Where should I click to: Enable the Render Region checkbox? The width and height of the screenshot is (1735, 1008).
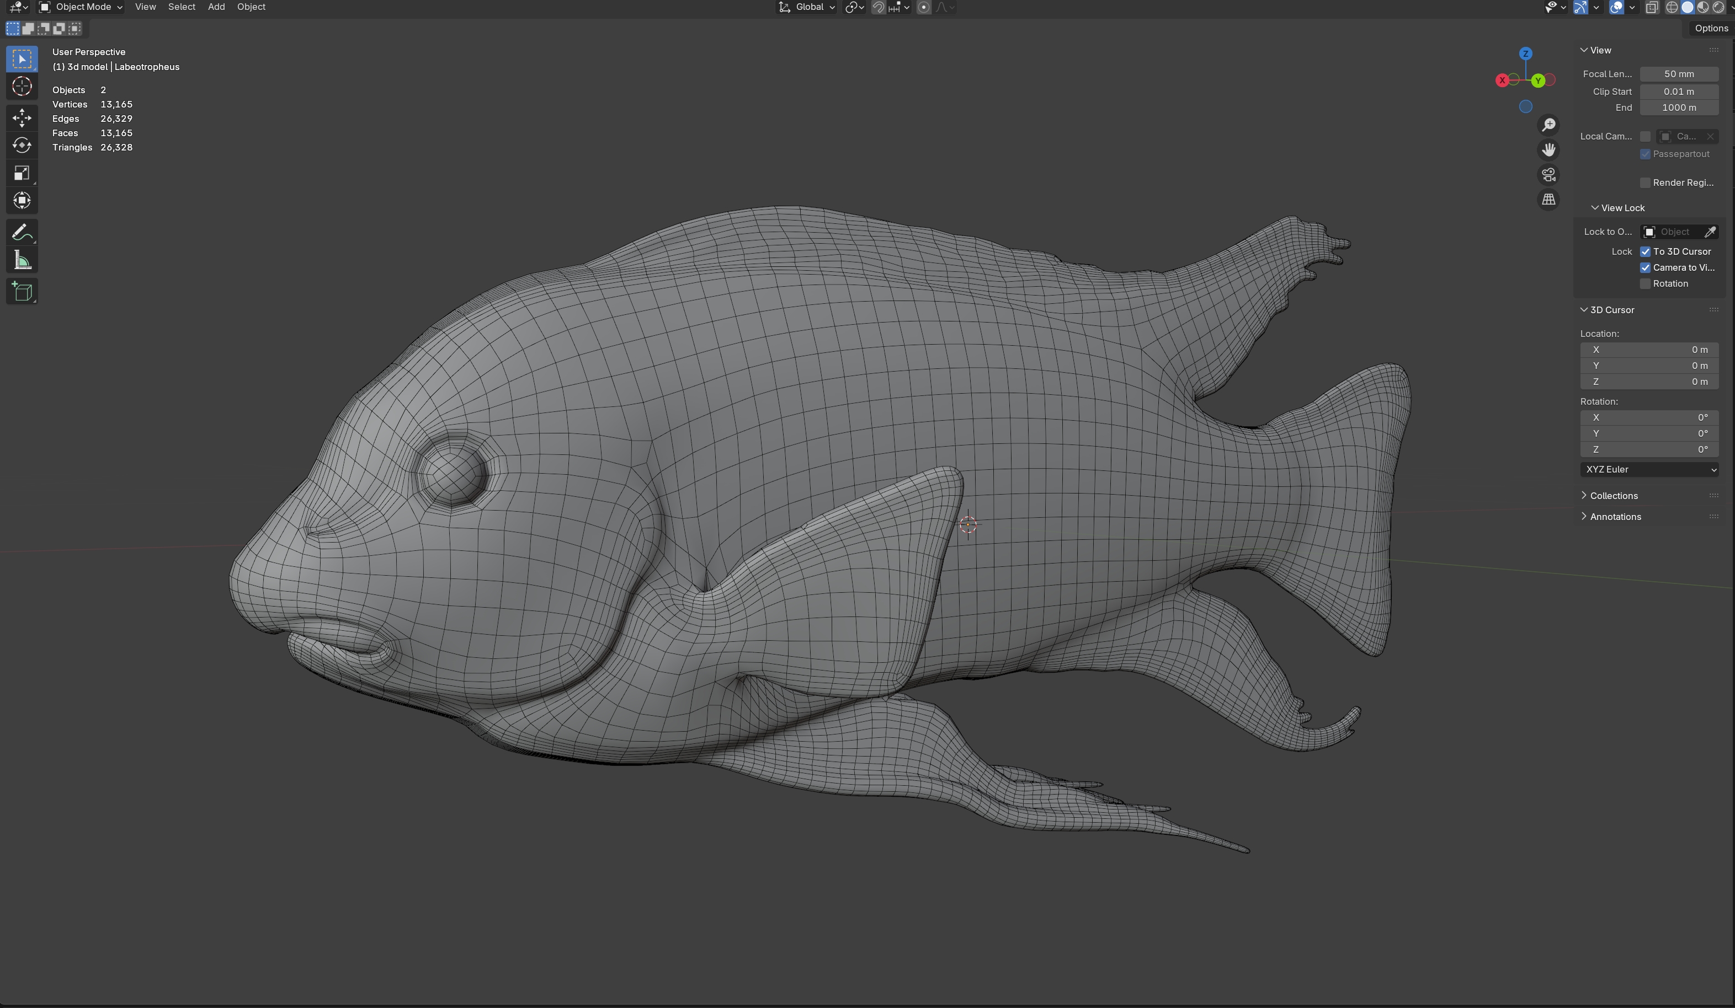click(x=1645, y=183)
